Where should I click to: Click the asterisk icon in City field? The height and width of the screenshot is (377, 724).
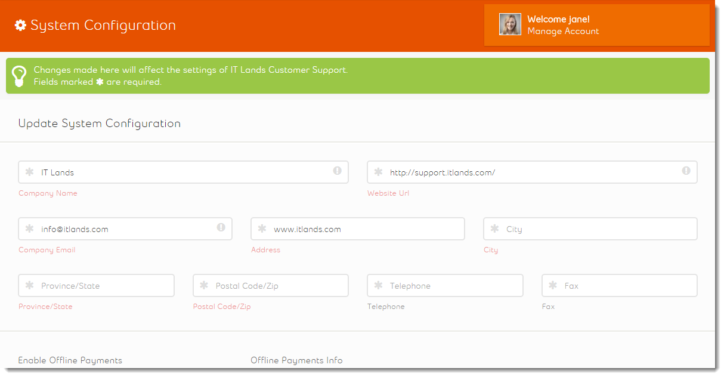pos(494,228)
